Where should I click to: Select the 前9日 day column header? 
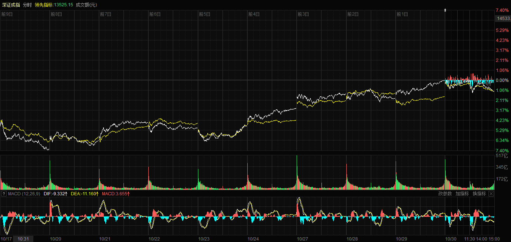click(x=7, y=14)
